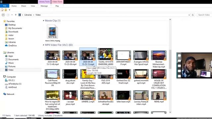Open OneDrive in the navigation pane
The width and height of the screenshot is (212, 119).
[13, 46]
